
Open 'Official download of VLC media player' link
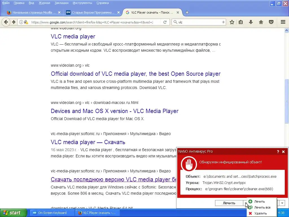pyautogui.click(x=136, y=74)
